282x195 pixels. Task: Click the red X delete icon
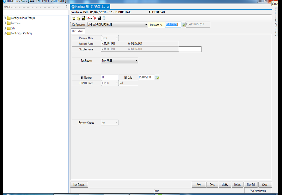(95, 18)
